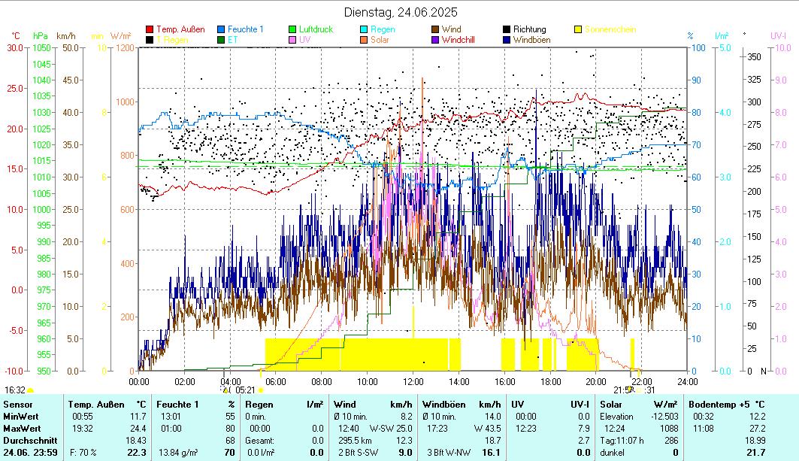Click the pink UV legend square

[x=292, y=40]
